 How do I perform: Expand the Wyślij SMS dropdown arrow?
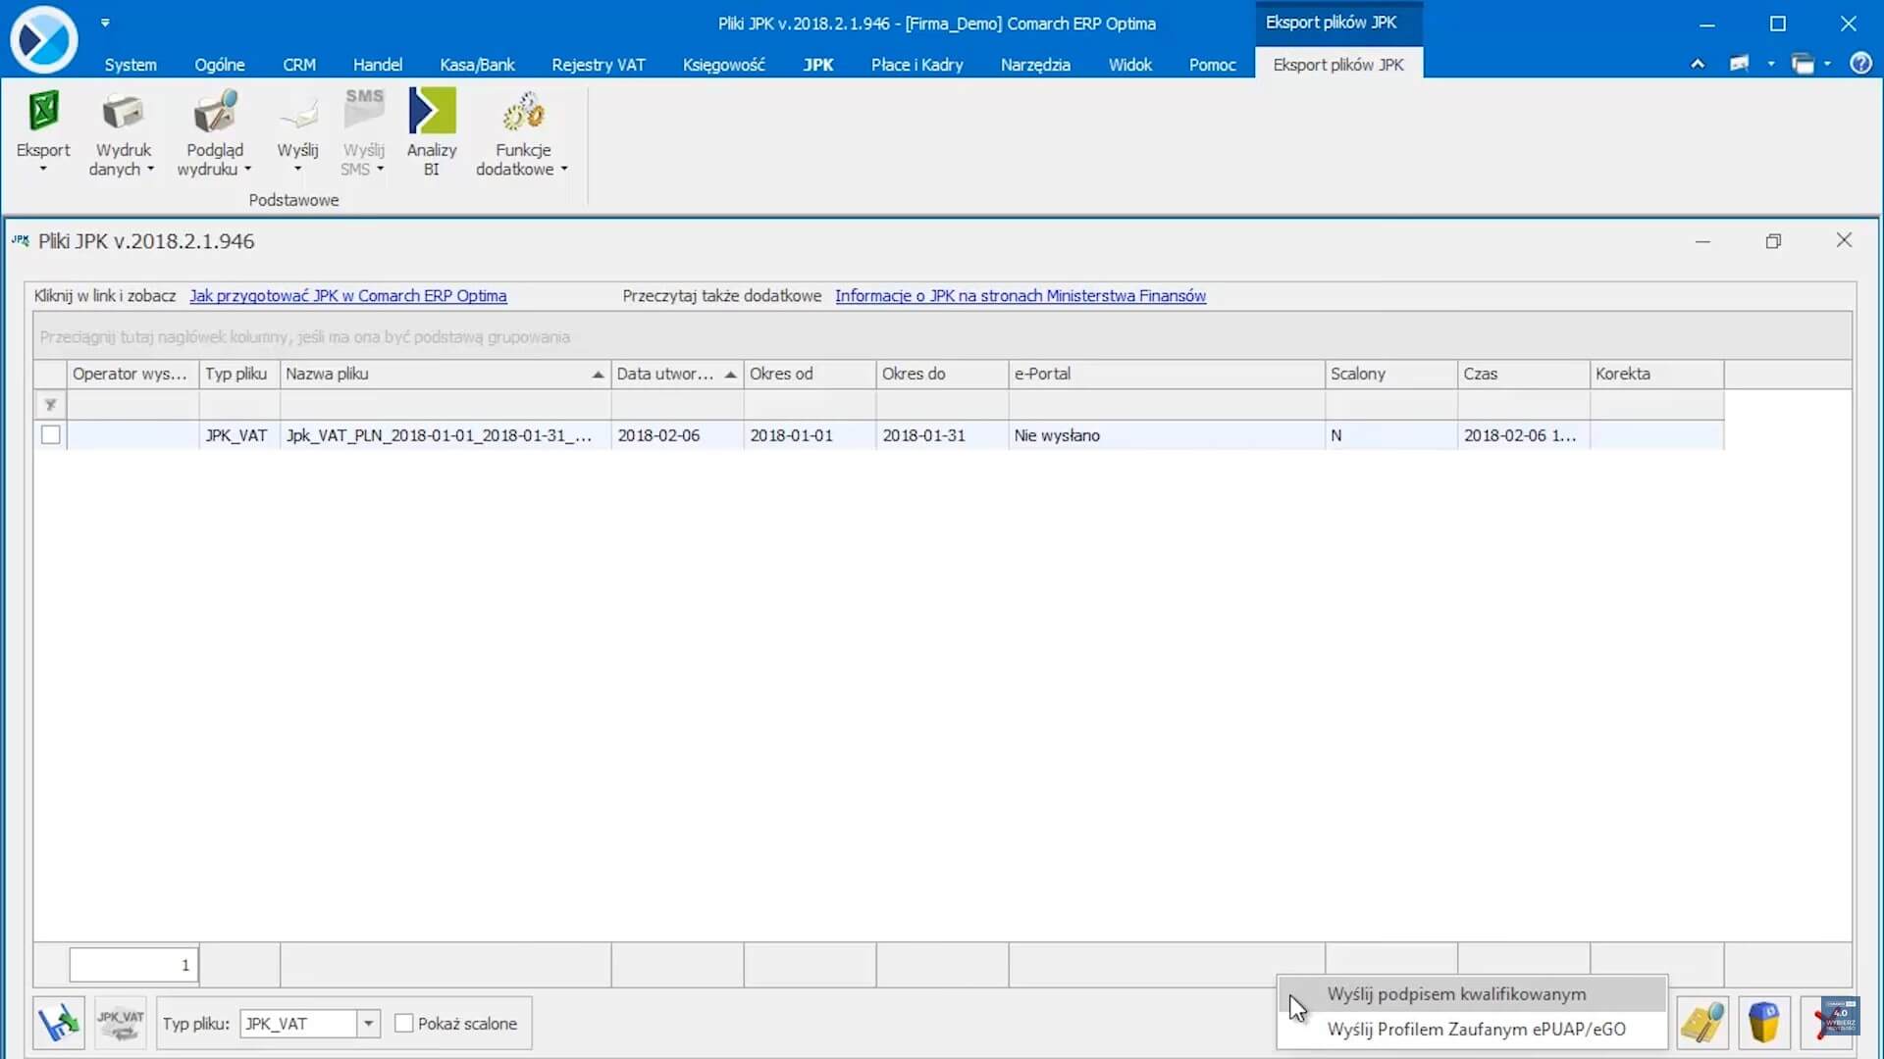tap(380, 169)
